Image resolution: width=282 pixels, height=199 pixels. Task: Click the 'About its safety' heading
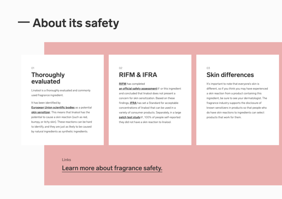click(x=76, y=23)
